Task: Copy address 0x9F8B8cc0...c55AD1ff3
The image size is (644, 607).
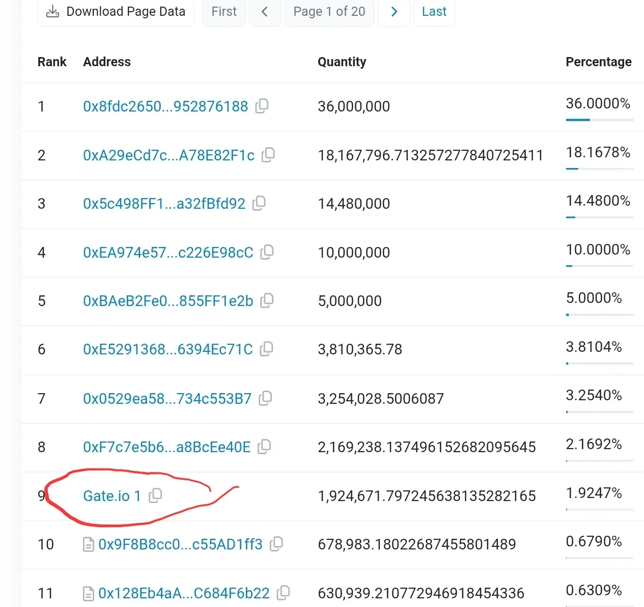Action: click(276, 544)
